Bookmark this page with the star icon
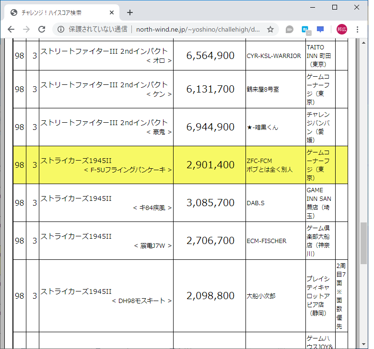 tap(270, 29)
